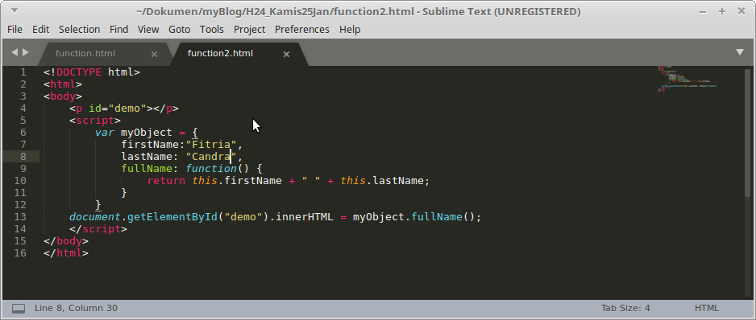Toggle the side bar panel switcher icon
The width and height of the screenshot is (756, 320).
coord(19,308)
